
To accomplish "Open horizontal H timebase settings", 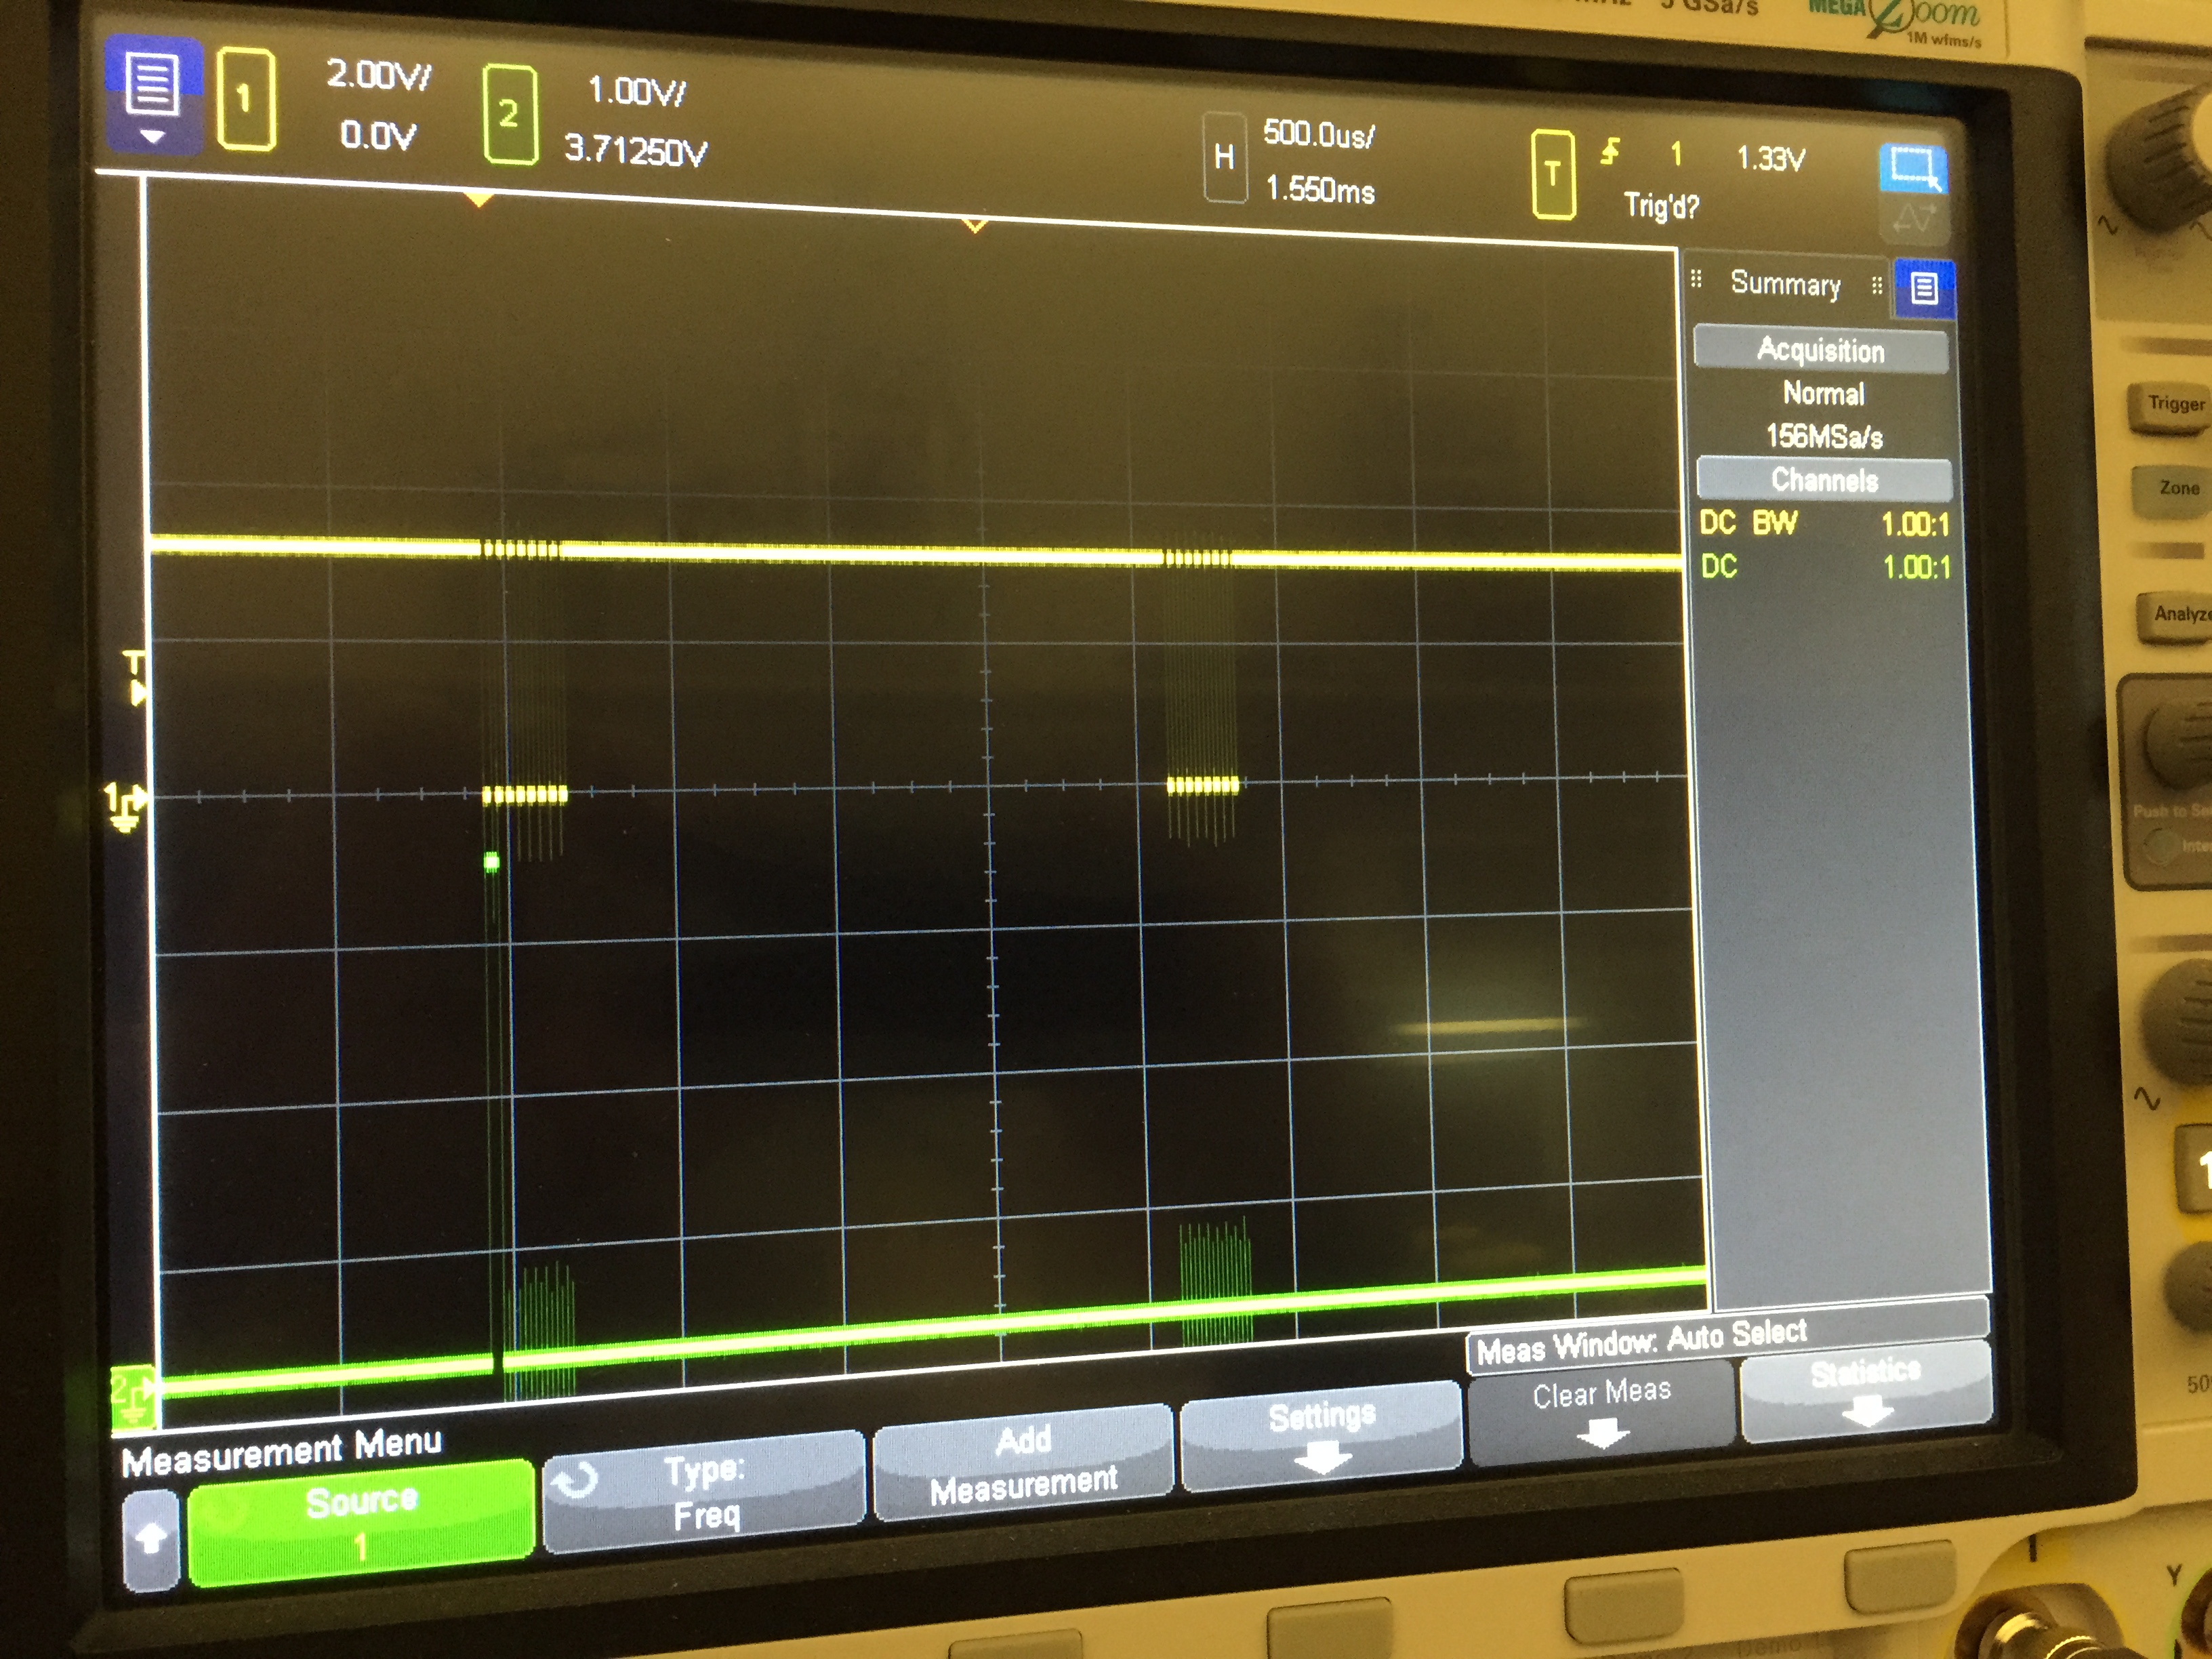I will pos(1224,157).
